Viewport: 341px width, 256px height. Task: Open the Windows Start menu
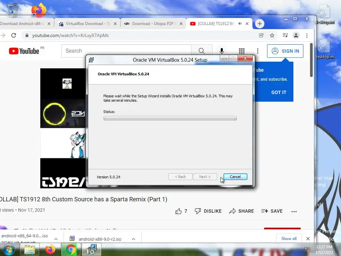pos(9,249)
